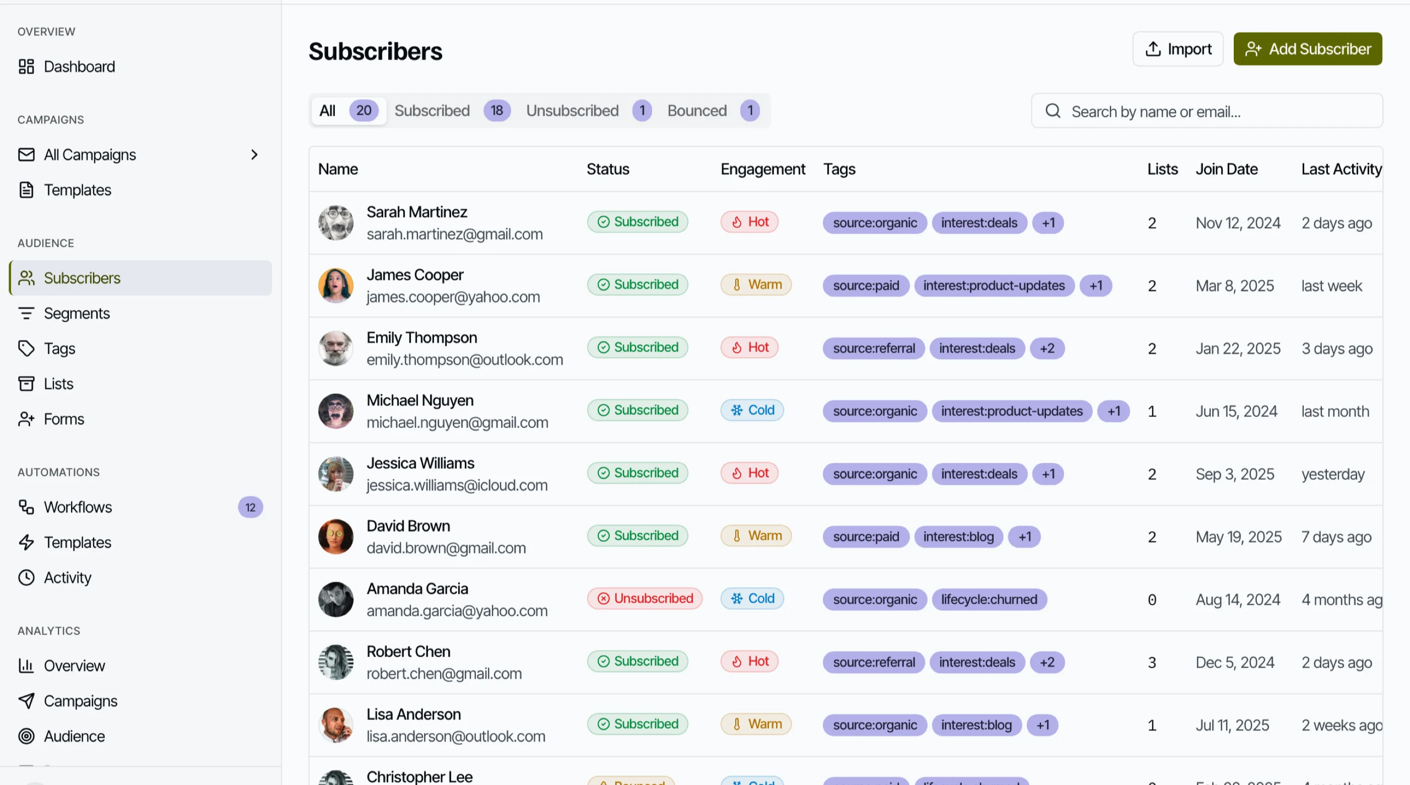The height and width of the screenshot is (785, 1410).
Task: Click the Tags column header
Action: coord(839,169)
